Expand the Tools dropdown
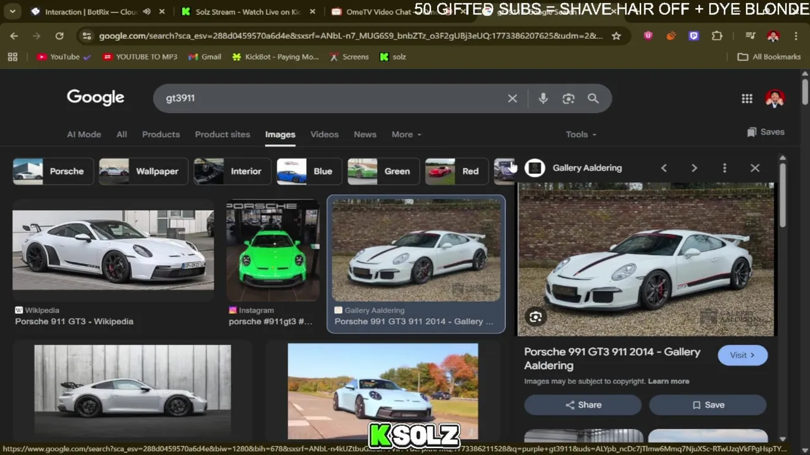The width and height of the screenshot is (810, 455). [581, 135]
